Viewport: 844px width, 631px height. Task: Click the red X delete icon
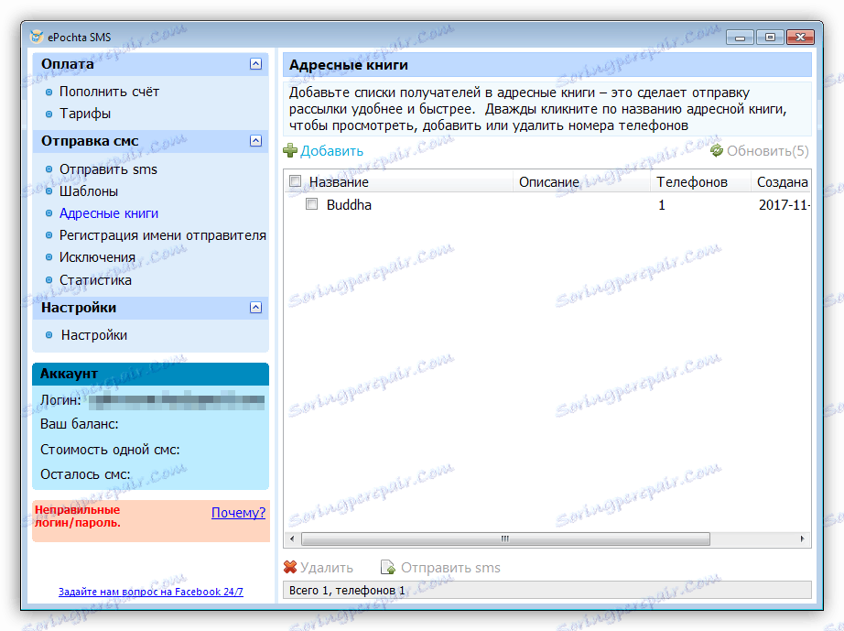(x=290, y=567)
